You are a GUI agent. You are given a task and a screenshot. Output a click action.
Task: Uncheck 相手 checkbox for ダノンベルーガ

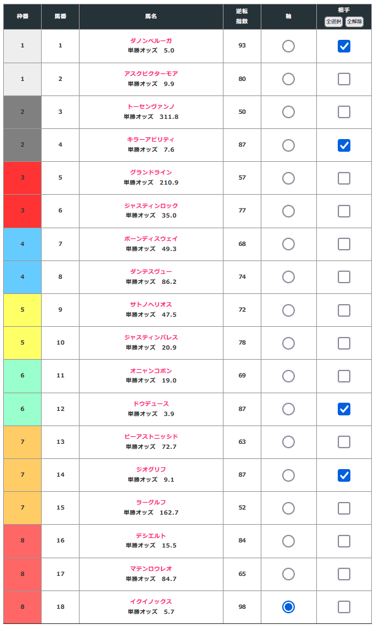pos(344,46)
